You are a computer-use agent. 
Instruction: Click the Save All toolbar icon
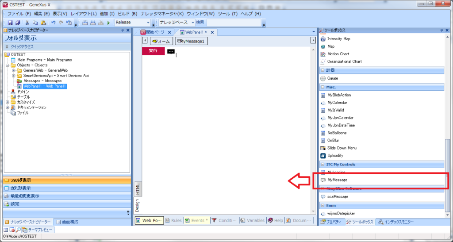tap(18, 23)
